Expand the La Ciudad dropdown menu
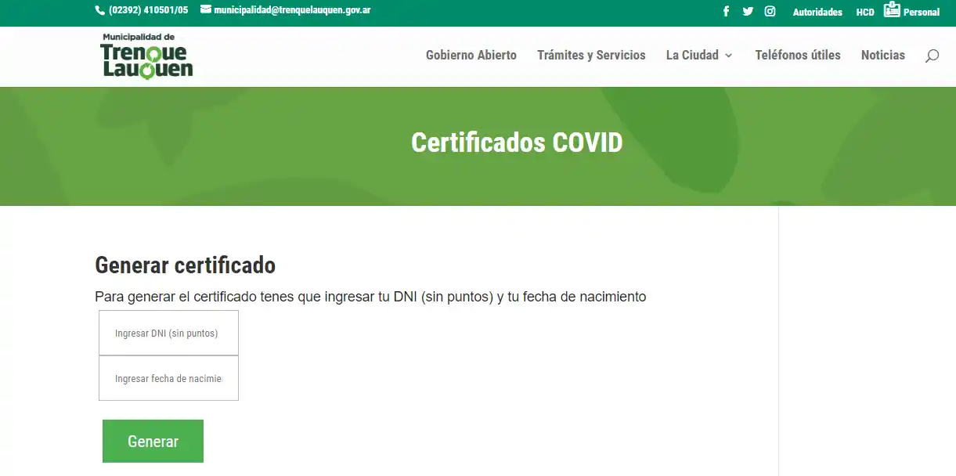Image resolution: width=956 pixels, height=476 pixels. pyautogui.click(x=692, y=55)
